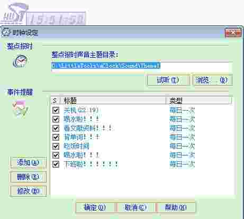Viewport: 244px width, 219px height.
Task: Click 每日一次 type in the 看文献资料 row
Action: [182, 128]
